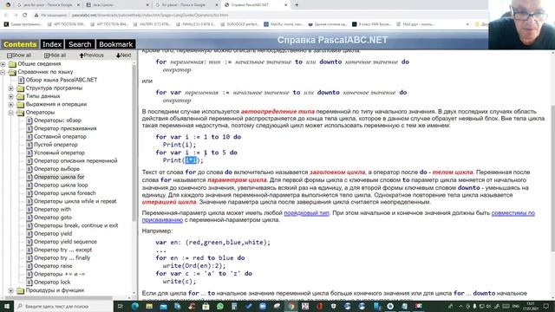Expand the Процедуры и функции node
This screenshot has height=312, width=555.
11,290
